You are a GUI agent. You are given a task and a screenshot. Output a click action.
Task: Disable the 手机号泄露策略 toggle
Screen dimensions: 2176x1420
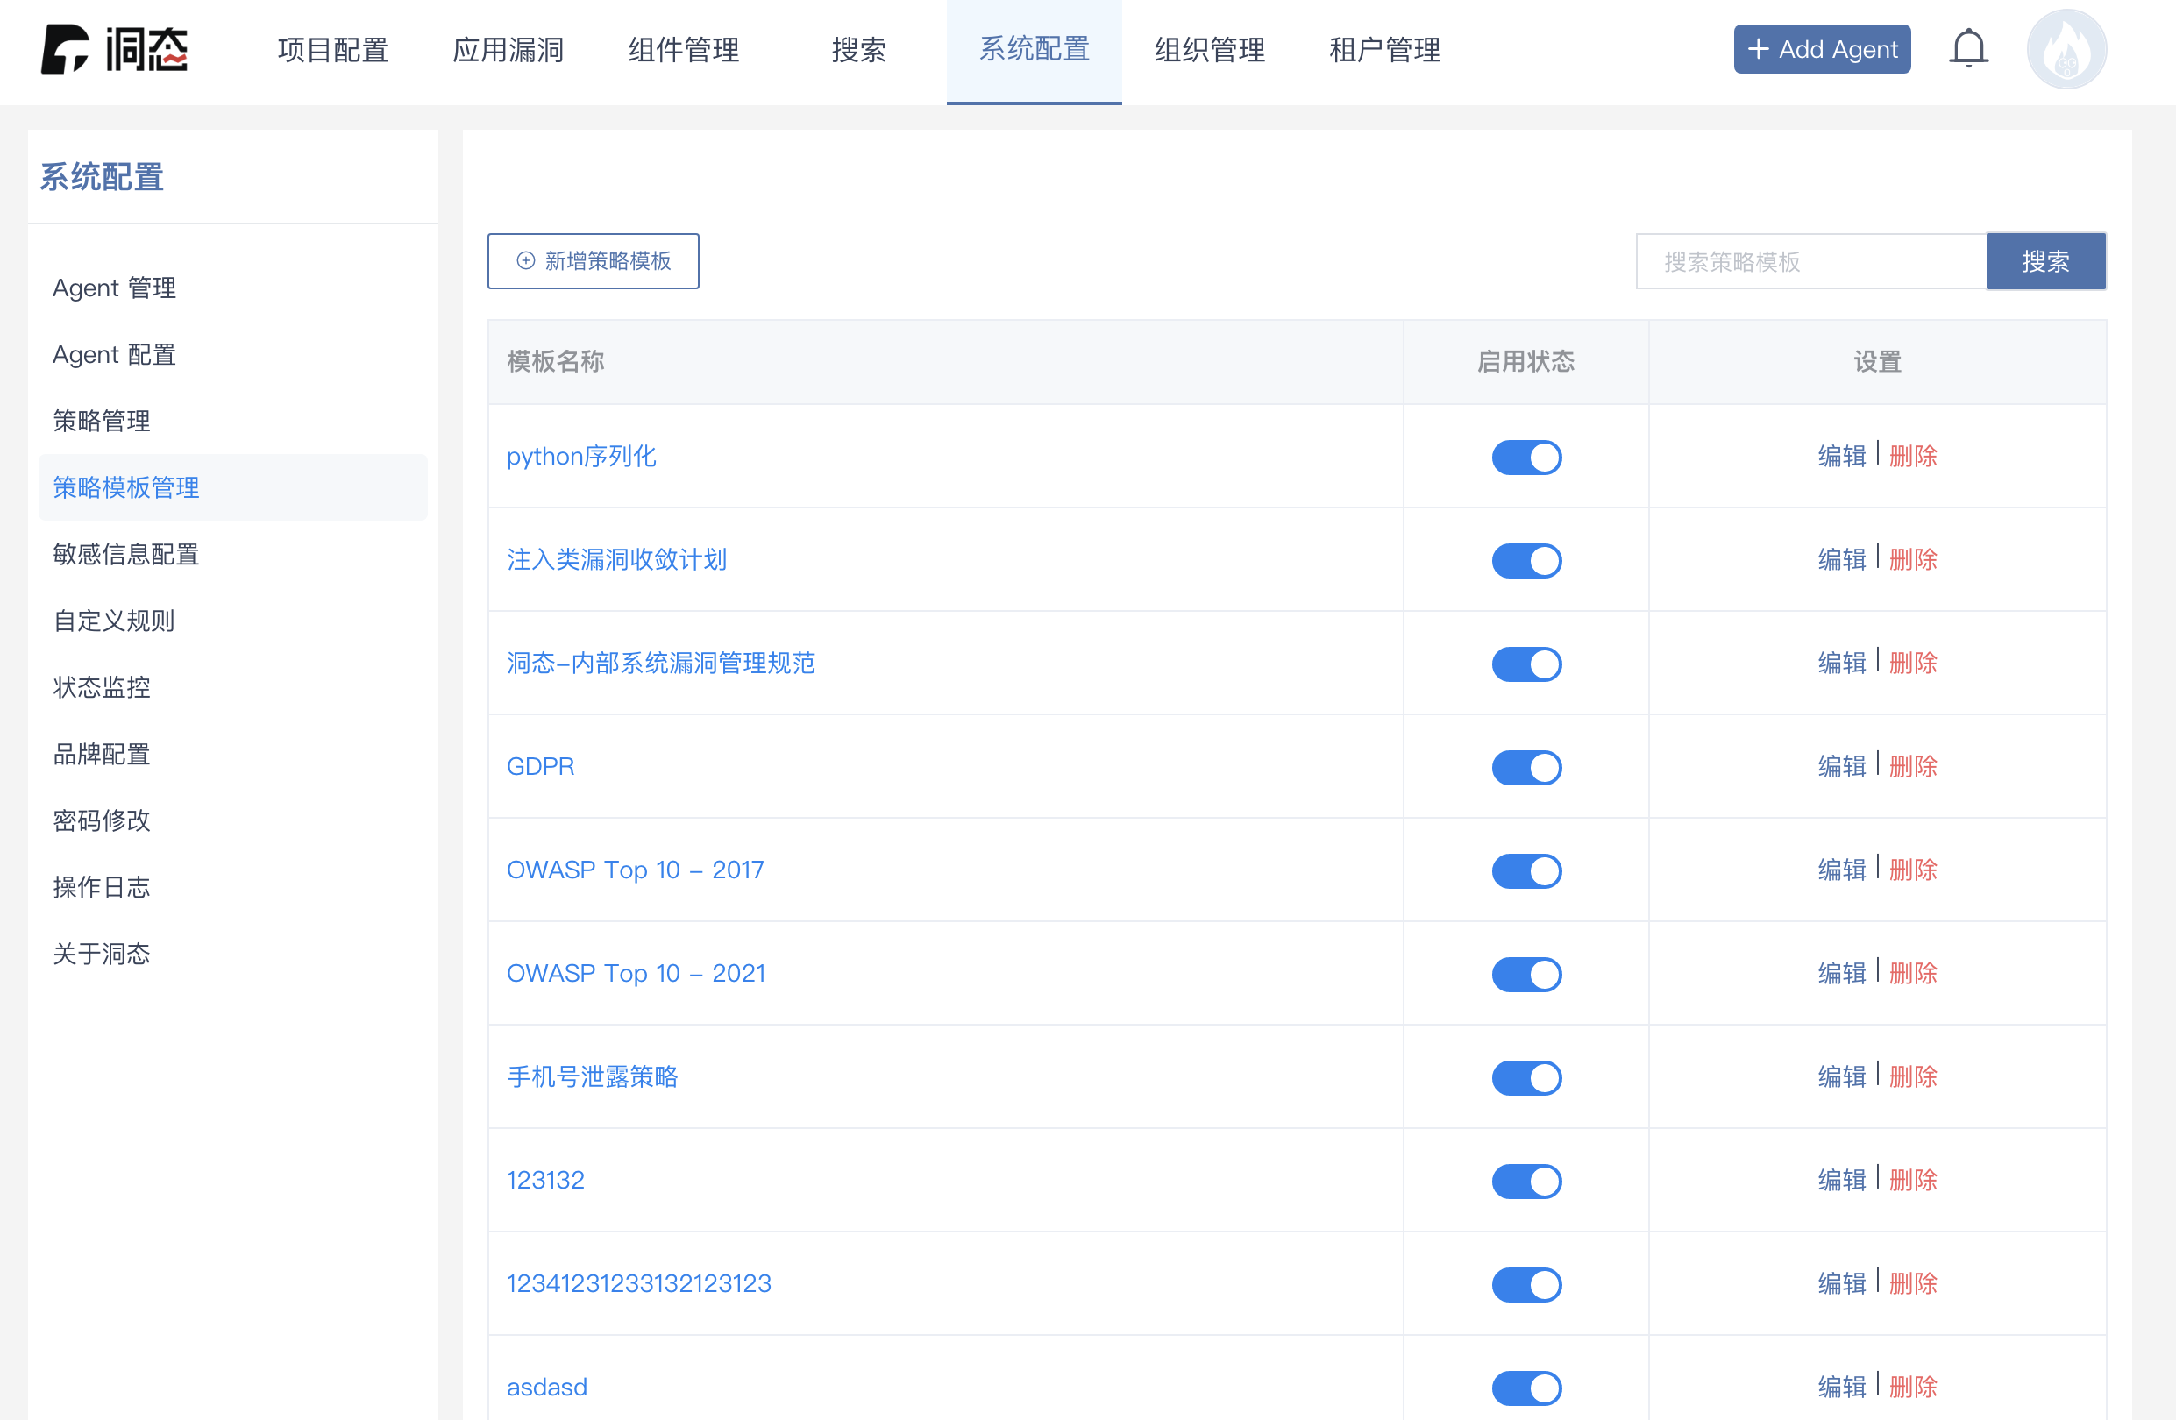click(1526, 1077)
